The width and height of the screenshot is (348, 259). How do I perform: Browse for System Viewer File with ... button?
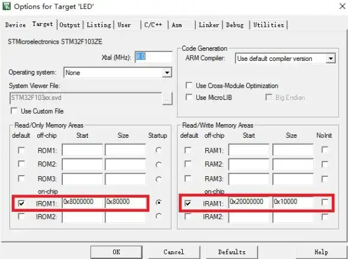pyautogui.click(x=167, y=99)
